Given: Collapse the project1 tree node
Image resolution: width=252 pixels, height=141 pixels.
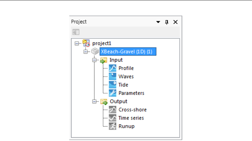Looking at the screenshot, I should click(77, 44).
